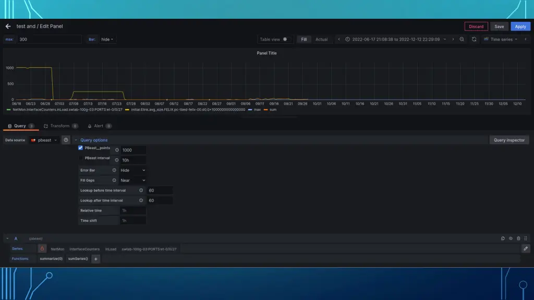
Task: Shift time range forward with right chevron
Action: coord(453,40)
